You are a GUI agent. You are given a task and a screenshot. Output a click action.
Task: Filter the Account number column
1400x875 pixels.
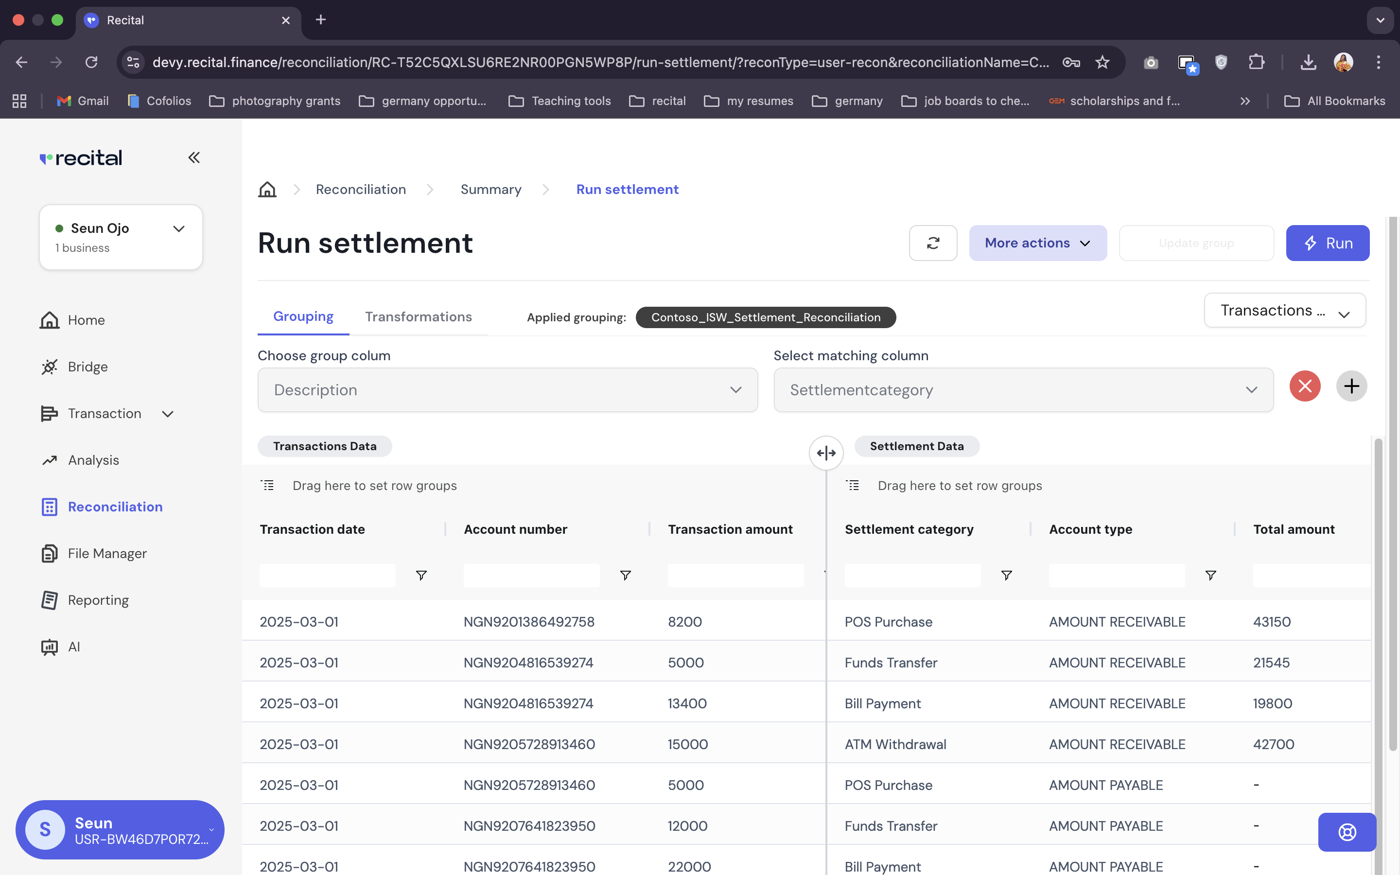tap(625, 575)
